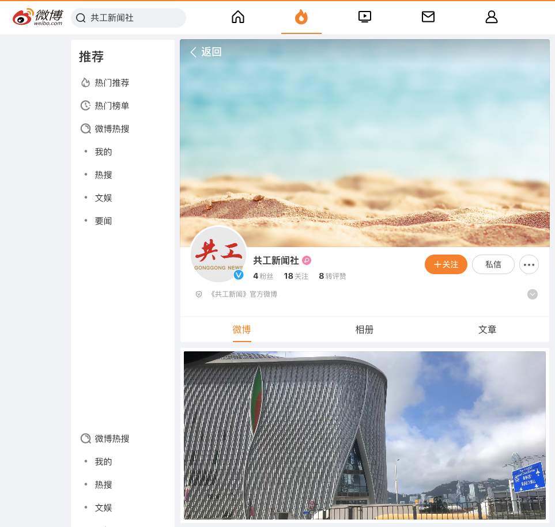
Task: Open the messages envelope icon
Action: (428, 17)
